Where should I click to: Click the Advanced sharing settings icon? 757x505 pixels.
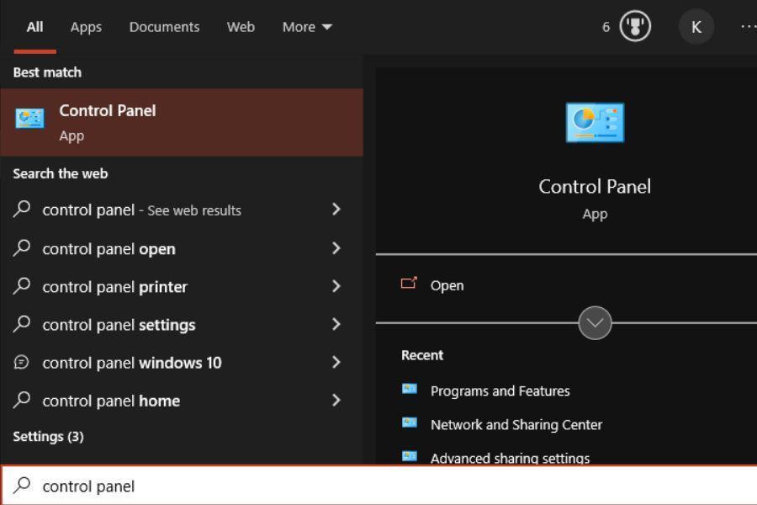click(x=410, y=456)
